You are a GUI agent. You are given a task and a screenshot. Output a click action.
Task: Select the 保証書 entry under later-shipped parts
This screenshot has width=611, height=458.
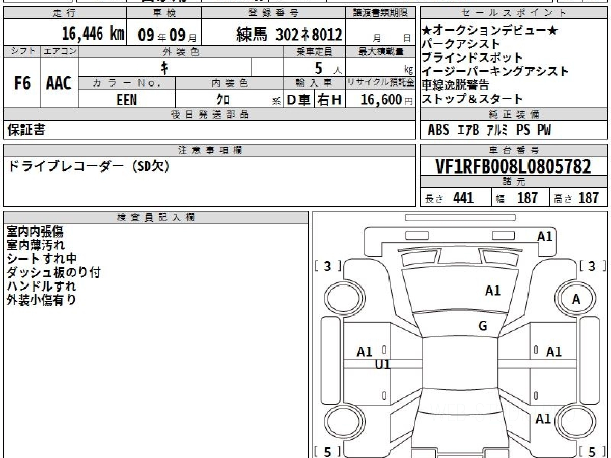26,130
